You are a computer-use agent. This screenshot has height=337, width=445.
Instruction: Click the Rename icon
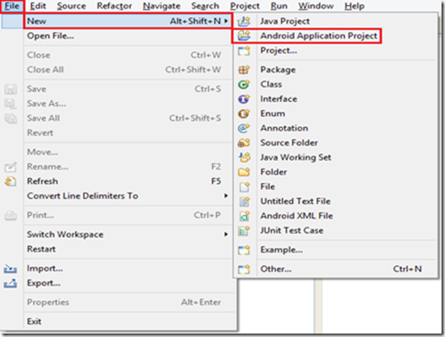tap(10, 167)
